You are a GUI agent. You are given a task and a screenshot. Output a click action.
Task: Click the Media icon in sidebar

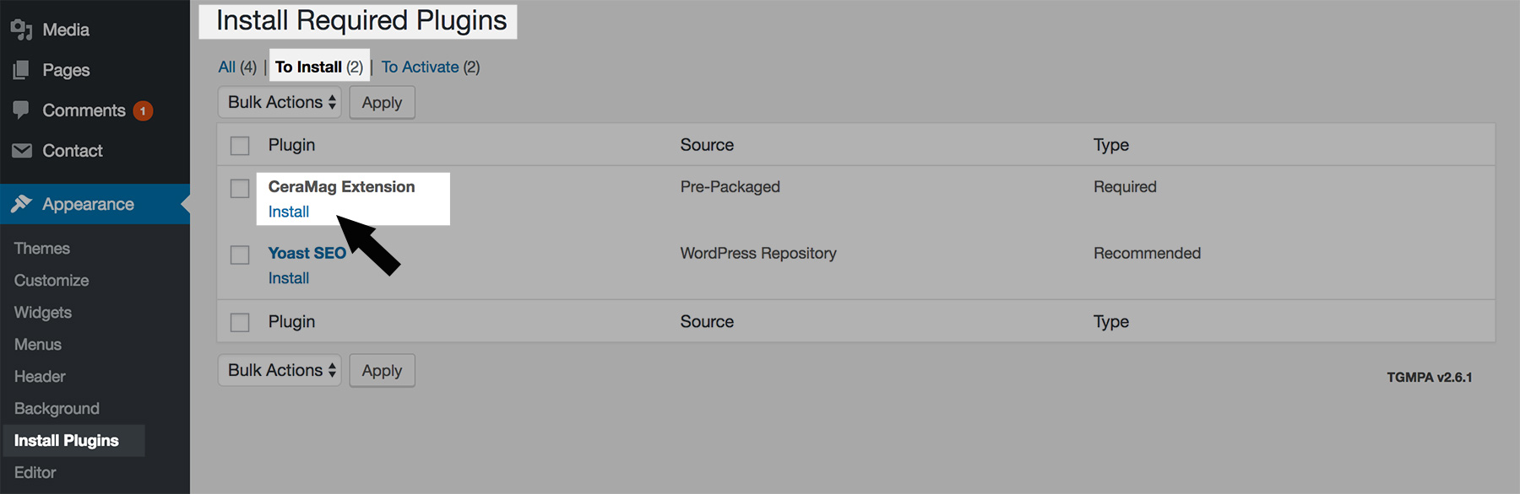[x=21, y=30]
